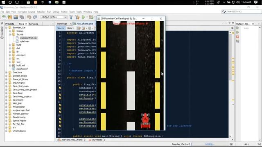
Task: Click the Save All toolbar icon
Action: [22, 17]
